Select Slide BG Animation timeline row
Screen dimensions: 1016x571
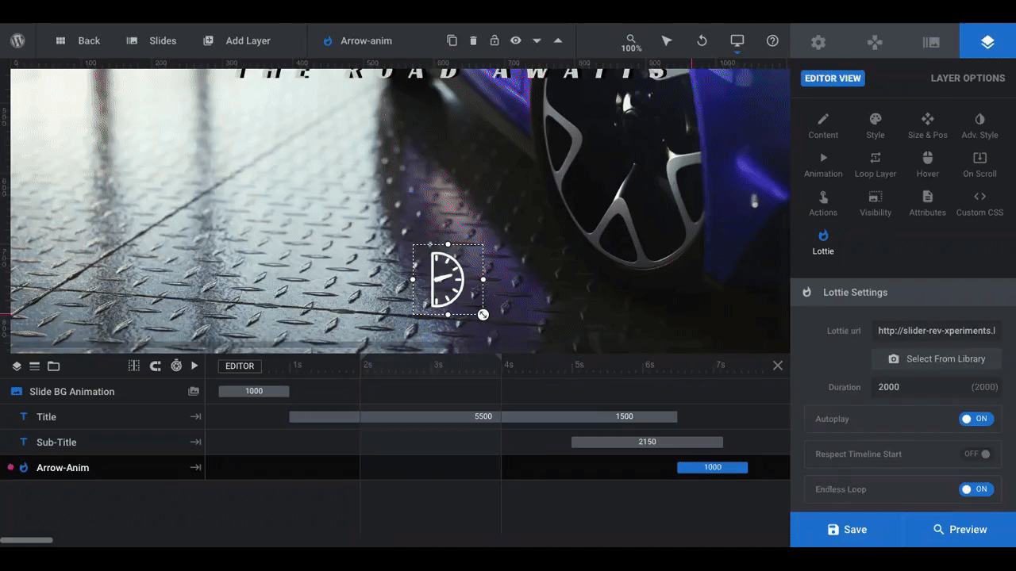point(102,391)
